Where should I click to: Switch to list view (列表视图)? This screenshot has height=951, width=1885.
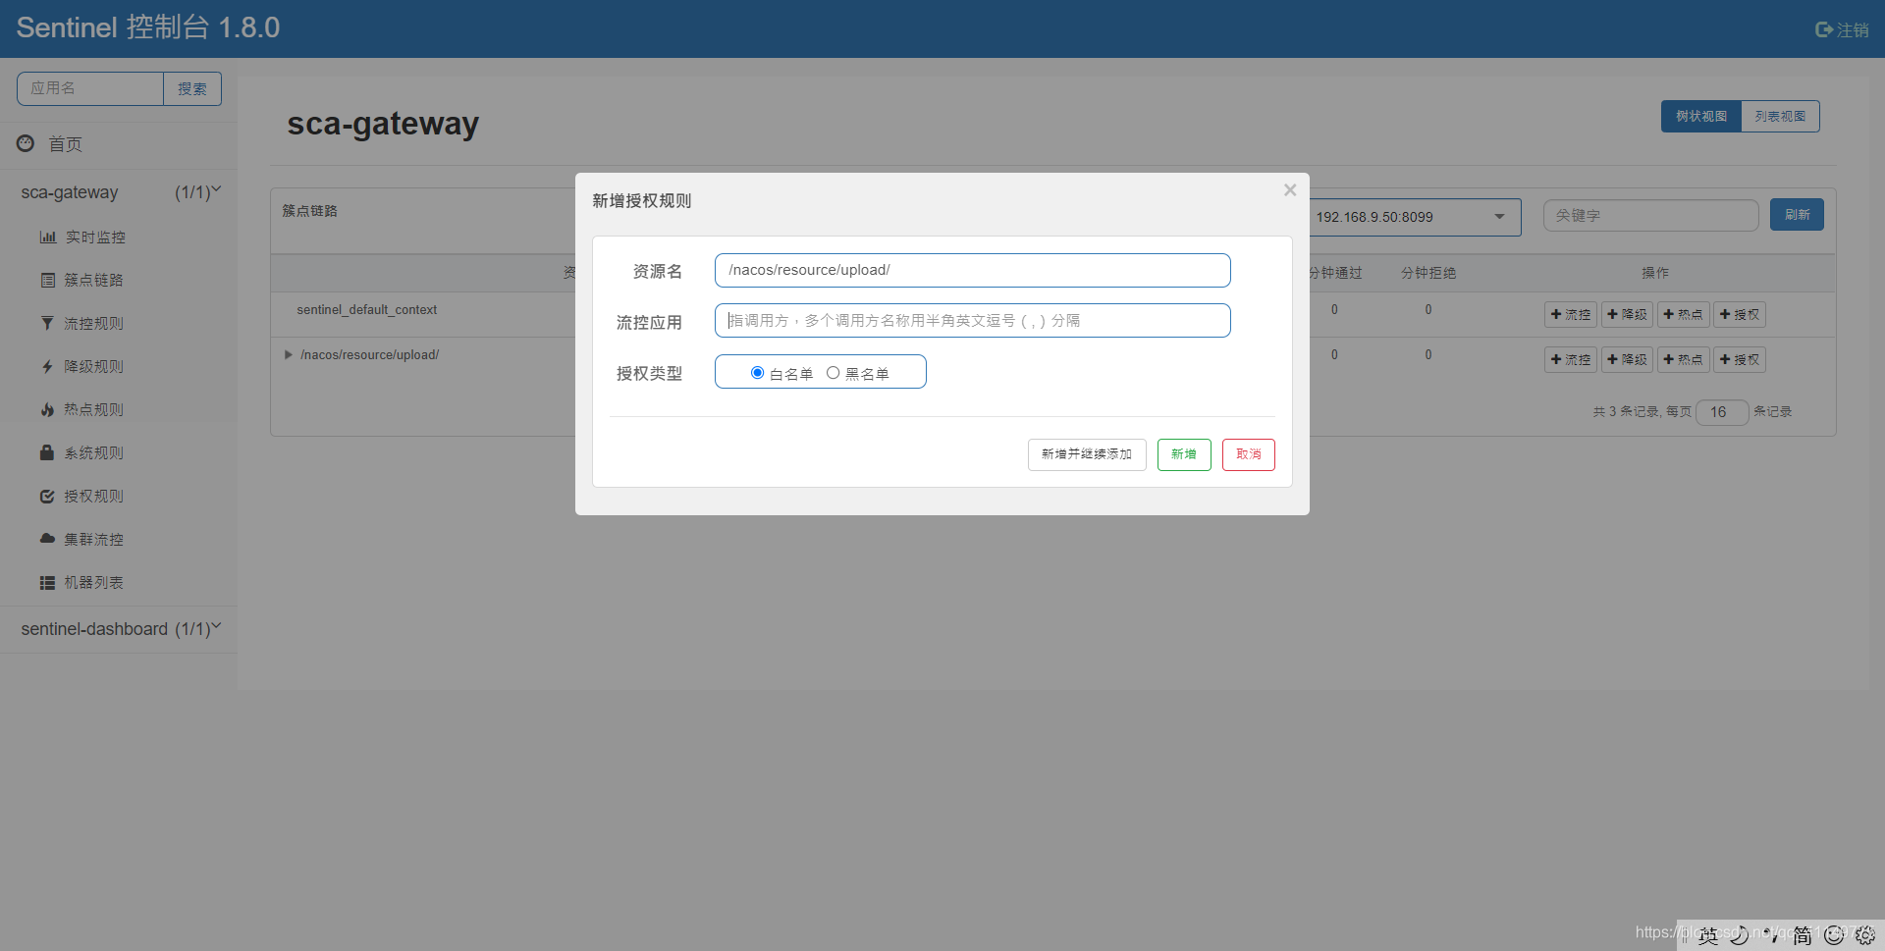tap(1780, 116)
